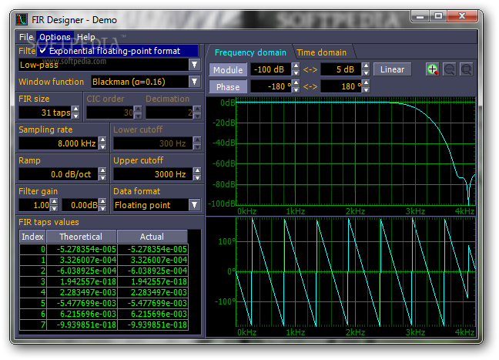The height and width of the screenshot is (360, 499).
Task: Click theoretical value 3.326007e-004
Action: (x=82, y=260)
